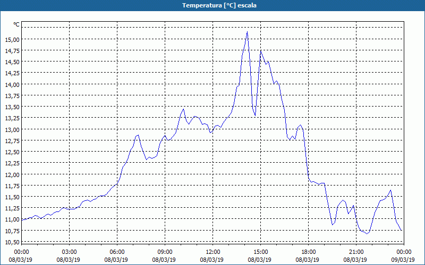Pick the 13,00 temperature label
The image size is (425, 265).
(x=12, y=129)
